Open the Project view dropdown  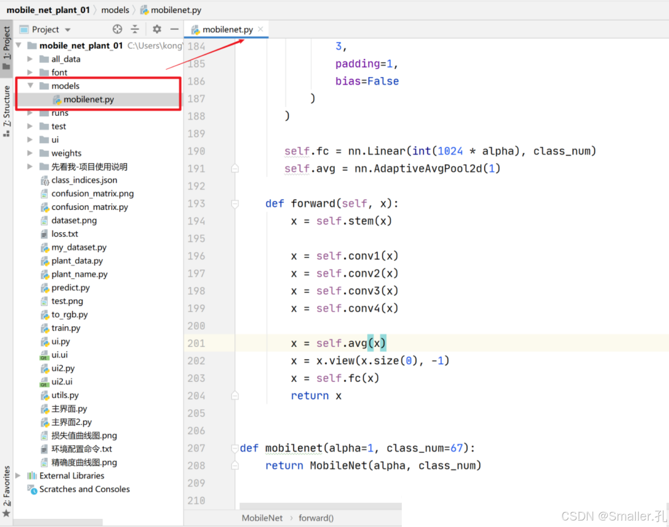coord(68,30)
